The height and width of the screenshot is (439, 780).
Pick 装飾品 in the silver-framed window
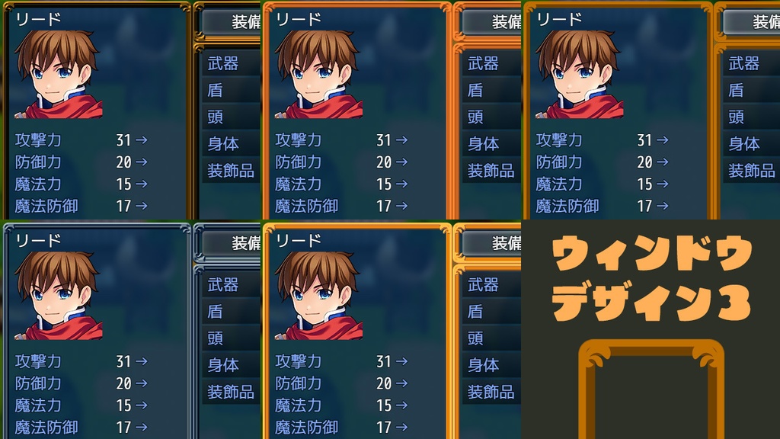[232, 393]
